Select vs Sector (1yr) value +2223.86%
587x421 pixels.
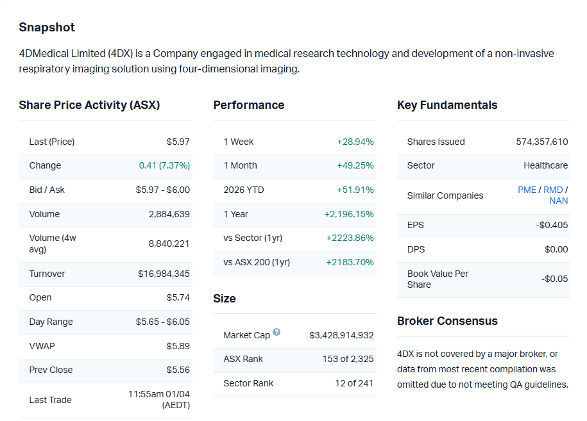[350, 238]
